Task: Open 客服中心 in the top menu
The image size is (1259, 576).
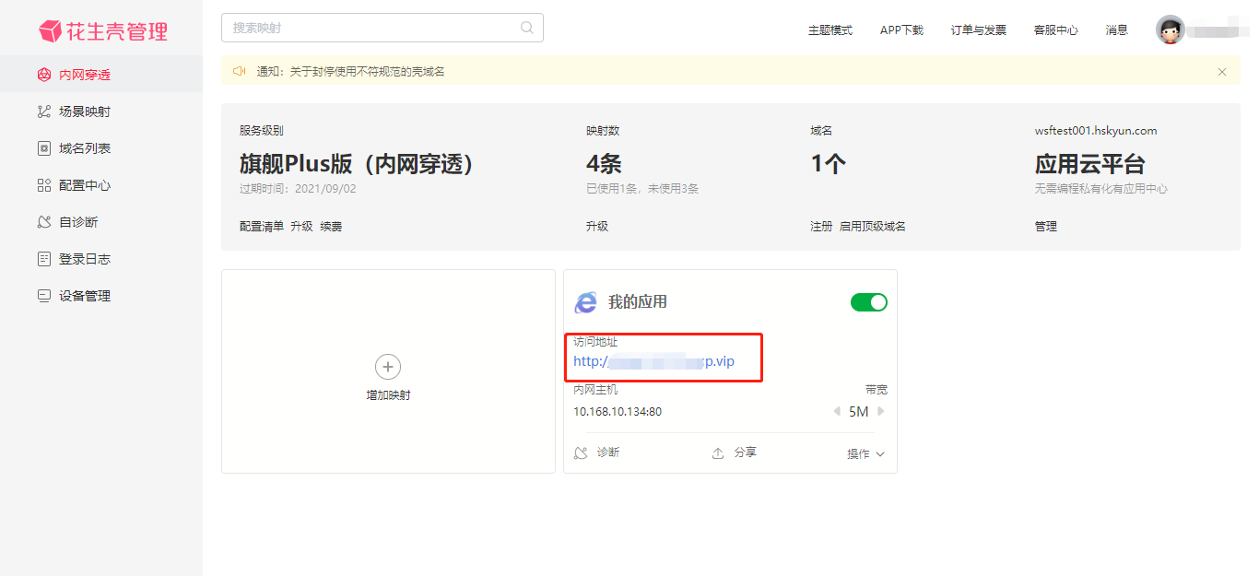Action: (x=1055, y=30)
